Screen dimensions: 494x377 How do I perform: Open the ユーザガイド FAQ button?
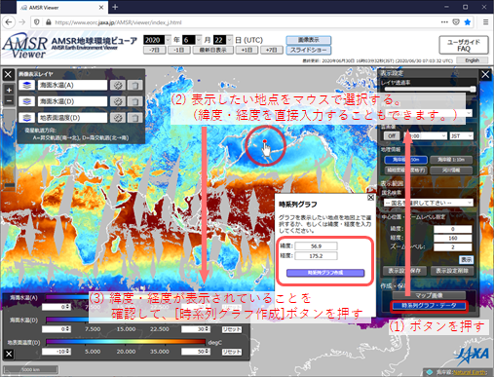click(464, 45)
